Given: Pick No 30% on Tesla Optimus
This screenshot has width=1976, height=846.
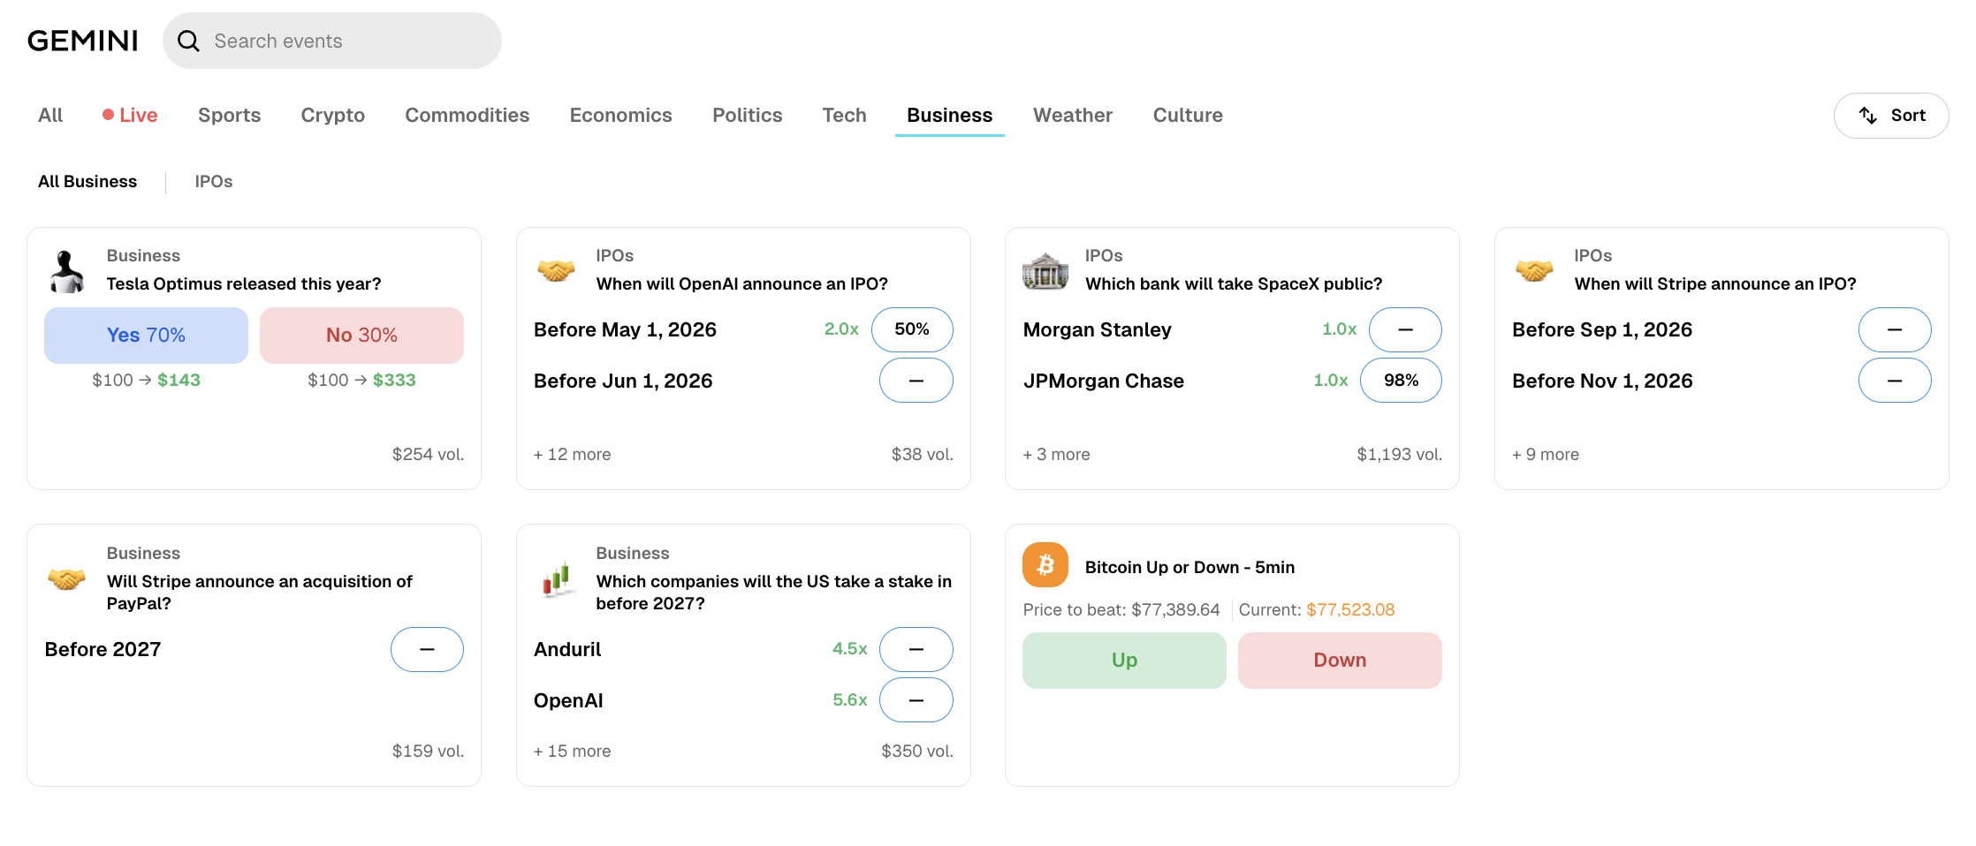Looking at the screenshot, I should 361,336.
